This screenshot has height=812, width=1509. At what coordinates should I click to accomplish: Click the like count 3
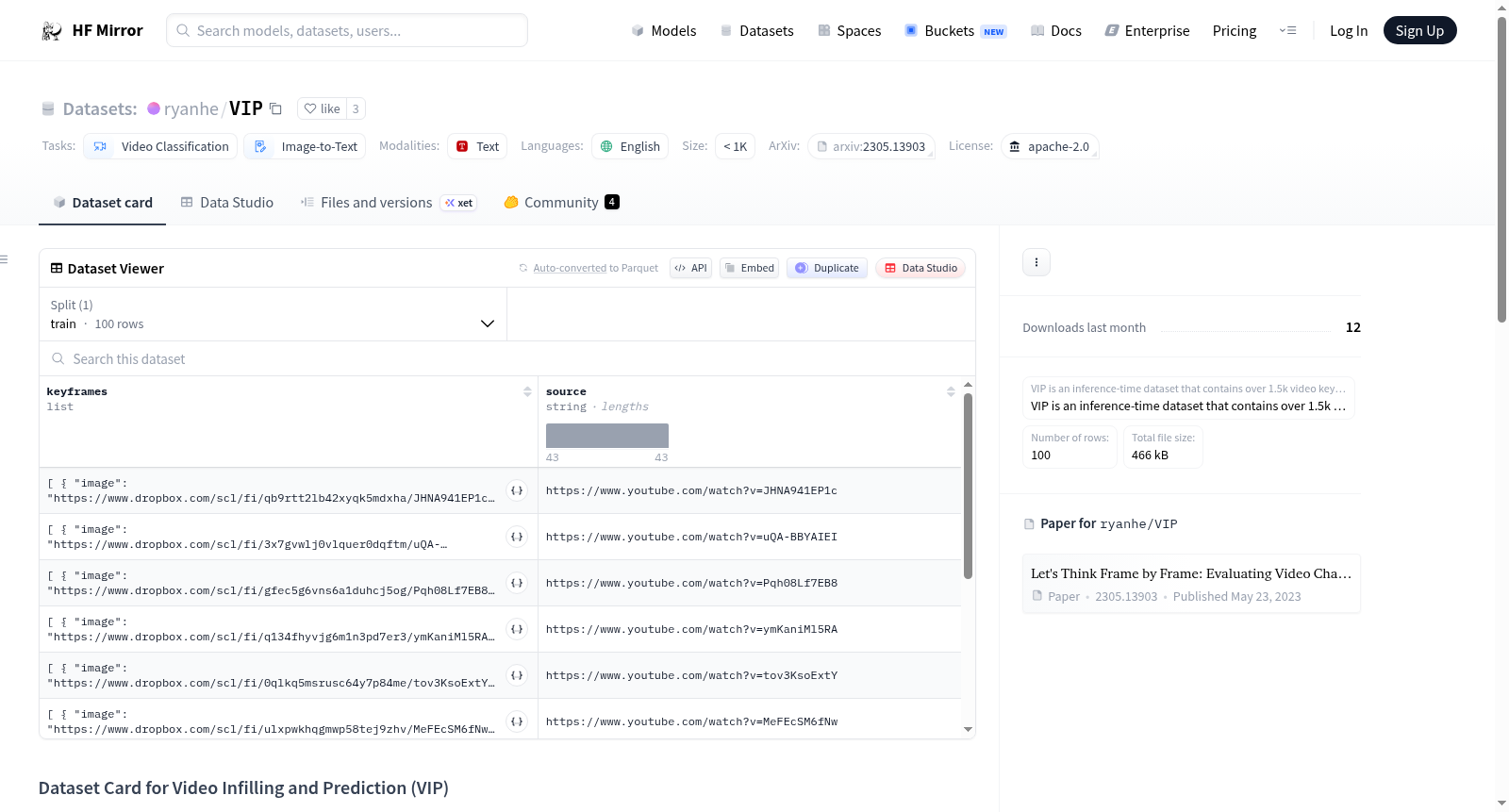pyautogui.click(x=356, y=108)
